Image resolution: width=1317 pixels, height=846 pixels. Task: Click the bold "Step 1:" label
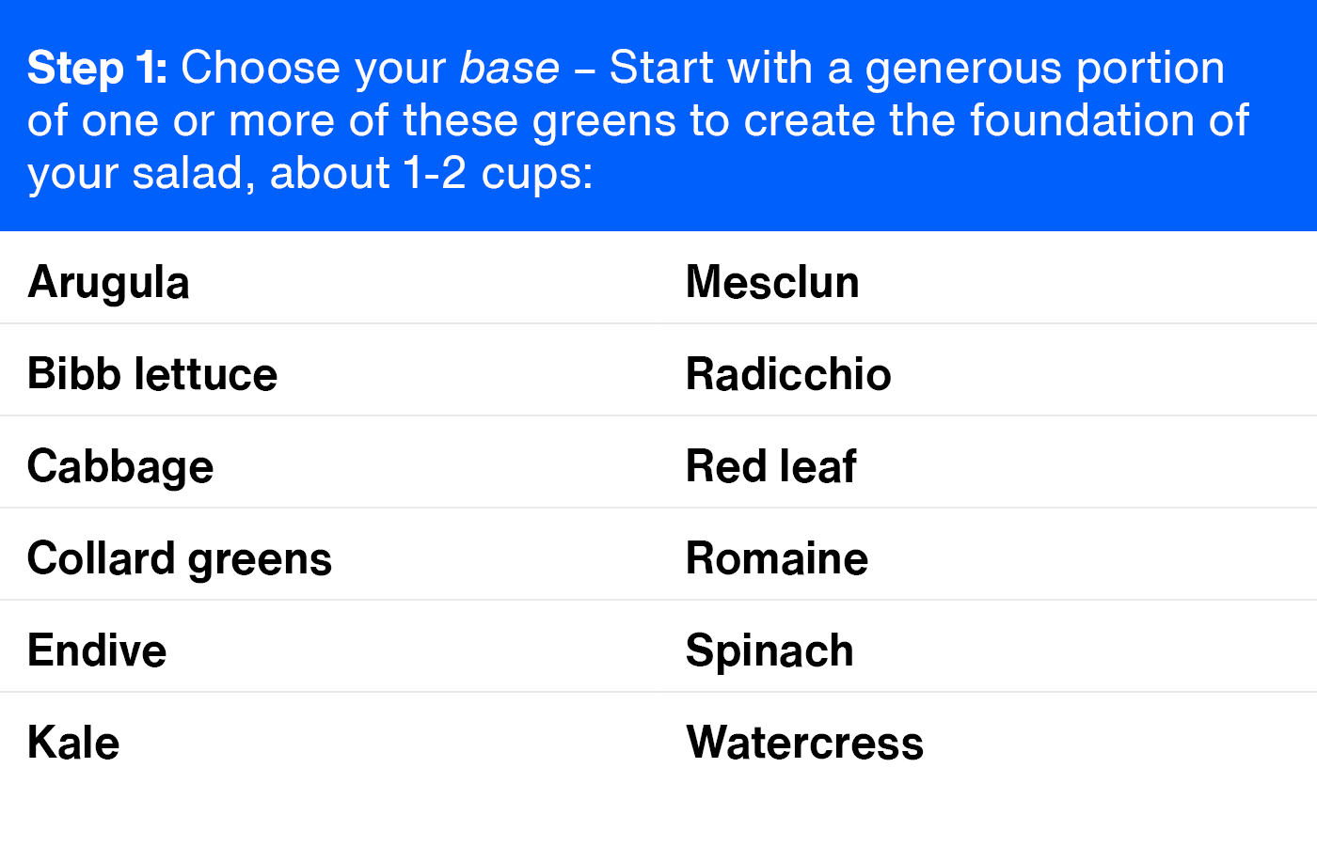97,68
